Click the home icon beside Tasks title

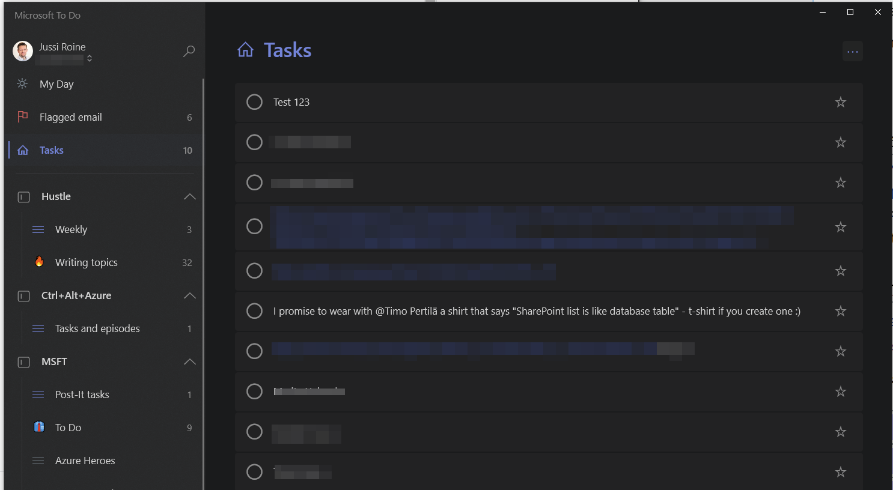245,50
